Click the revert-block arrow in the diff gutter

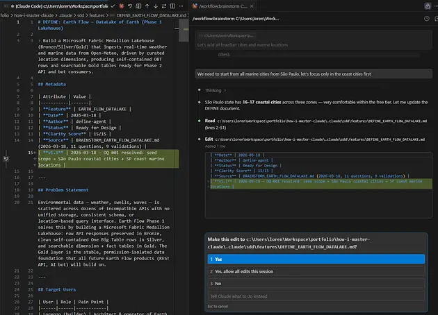6,159
